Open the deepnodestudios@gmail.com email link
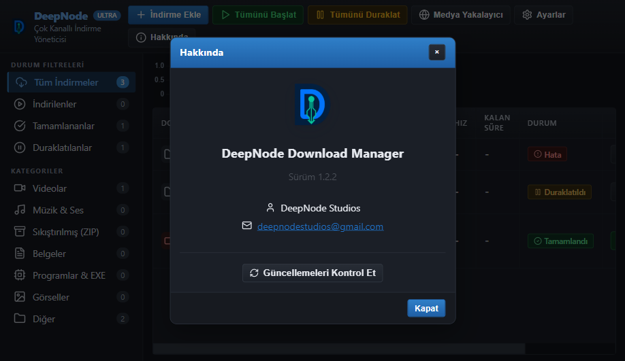Screen dimensions: 625x361 click(x=320, y=226)
